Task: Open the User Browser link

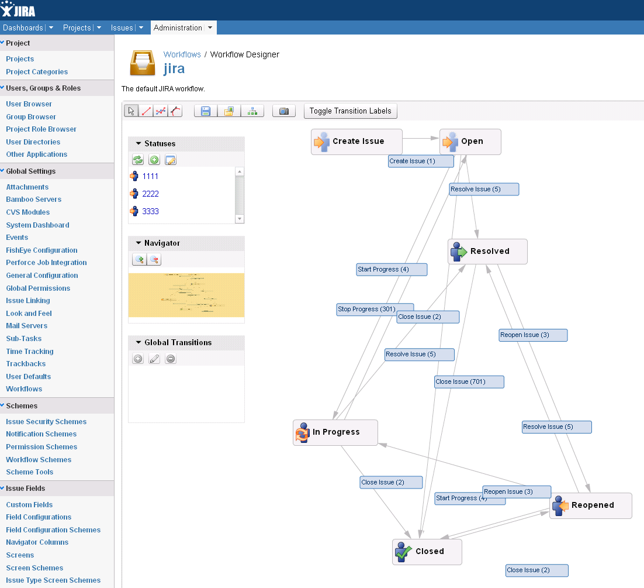Action: point(29,104)
